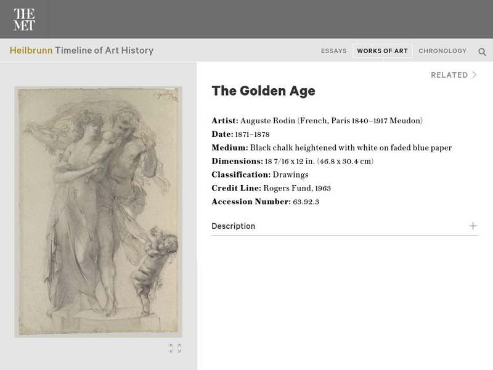Click The Met logo

point(24,19)
